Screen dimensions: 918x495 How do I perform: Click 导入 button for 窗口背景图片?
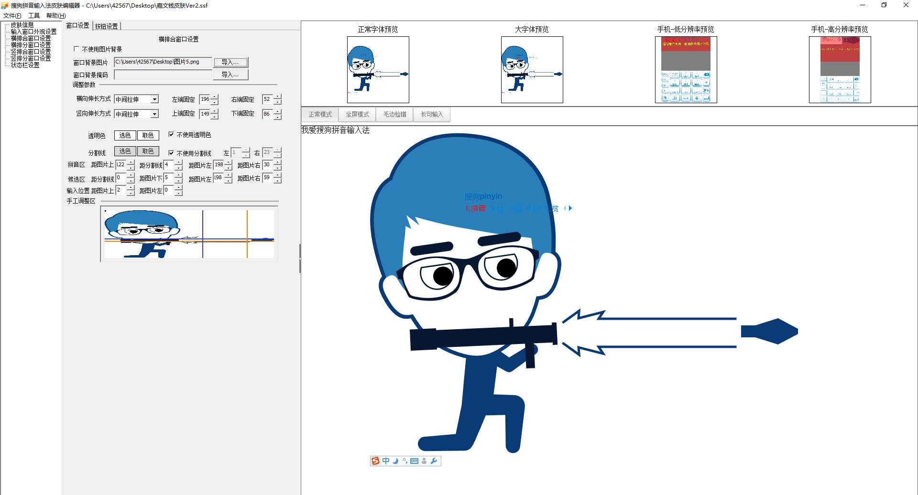click(x=231, y=62)
